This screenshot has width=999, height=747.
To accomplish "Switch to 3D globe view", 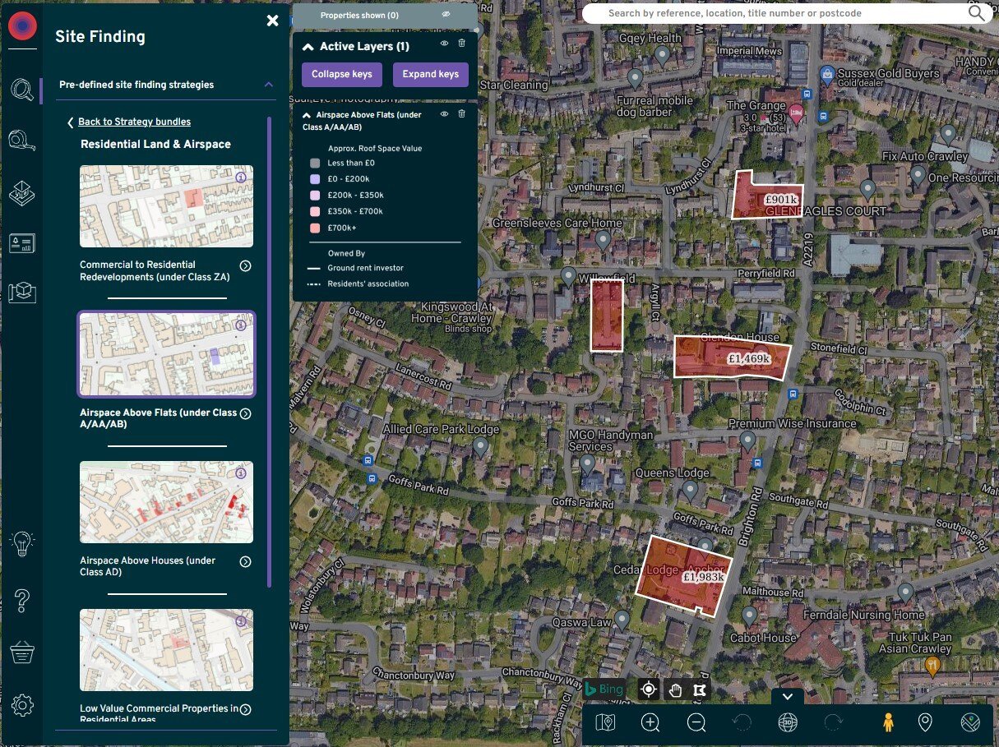I will (787, 723).
